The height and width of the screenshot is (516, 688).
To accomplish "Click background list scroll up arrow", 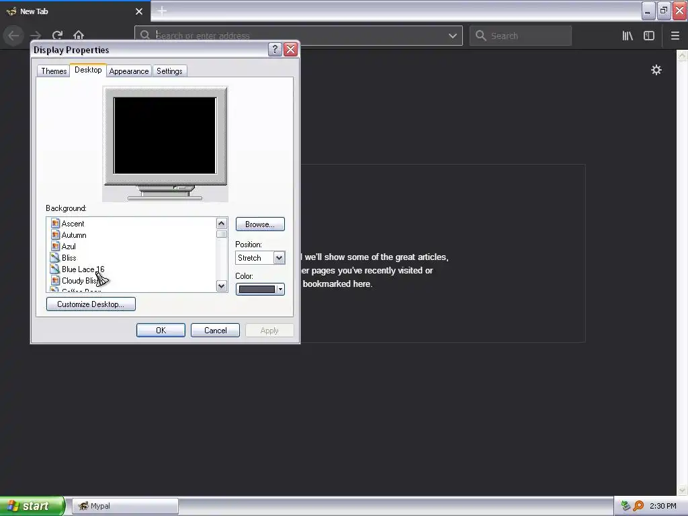I will tap(222, 223).
